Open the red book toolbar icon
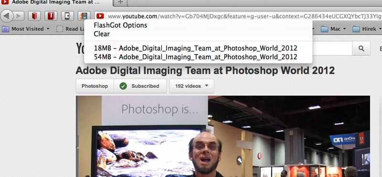This screenshot has width=382, height=177. (34, 16)
